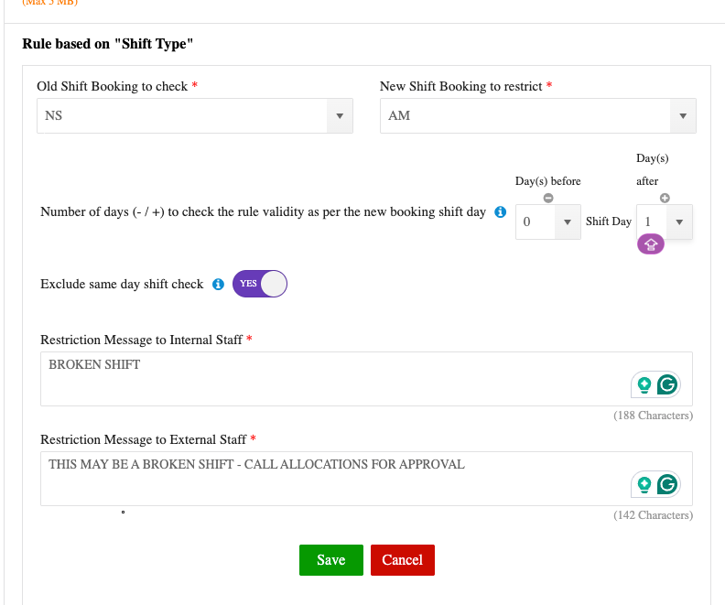This screenshot has height=605, width=725.
Task: Click the "Old Shift Booking to check" label
Action: [x=112, y=86]
